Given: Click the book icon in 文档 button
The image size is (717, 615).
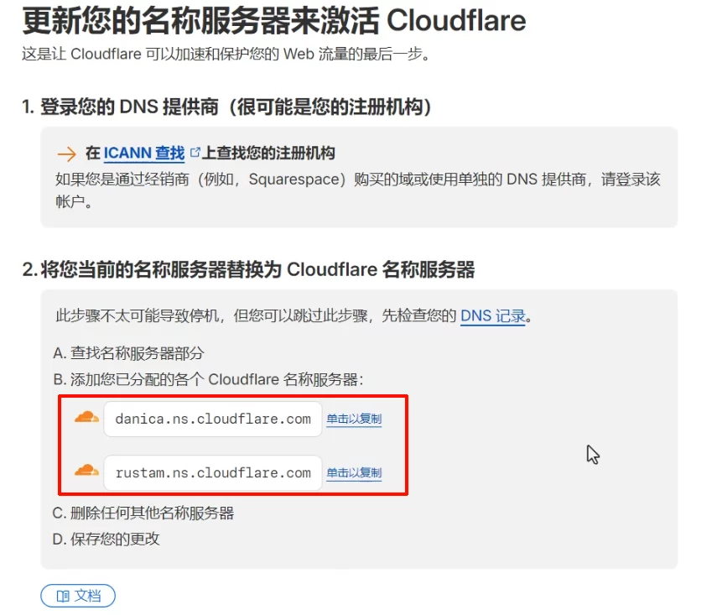Looking at the screenshot, I should tap(62, 596).
